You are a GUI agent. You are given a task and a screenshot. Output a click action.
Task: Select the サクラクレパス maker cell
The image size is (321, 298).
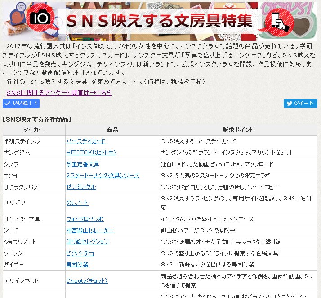(34, 187)
